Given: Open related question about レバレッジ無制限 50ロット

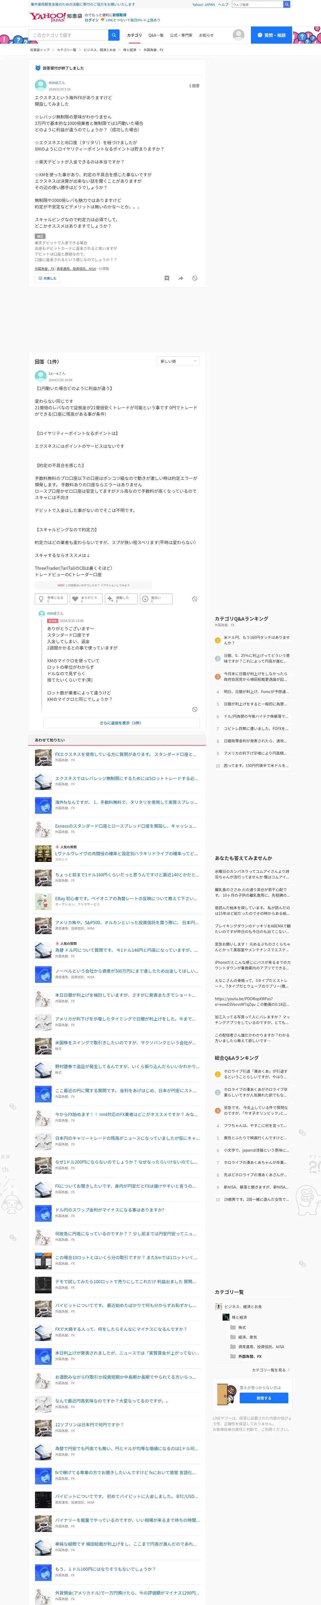Looking at the screenshot, I should (x=126, y=778).
